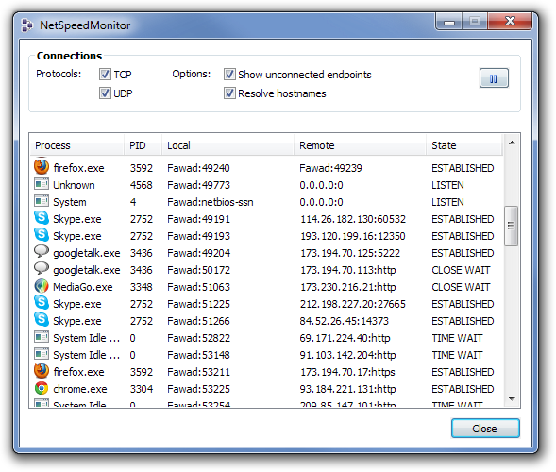Click Skype icon in row Fawad:49191

42,218
